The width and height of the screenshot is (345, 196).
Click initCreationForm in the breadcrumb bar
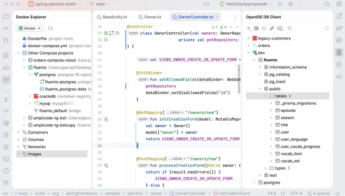click(232, 193)
